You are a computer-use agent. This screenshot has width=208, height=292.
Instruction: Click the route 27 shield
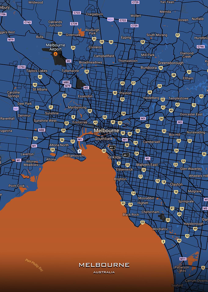click(x=133, y=83)
